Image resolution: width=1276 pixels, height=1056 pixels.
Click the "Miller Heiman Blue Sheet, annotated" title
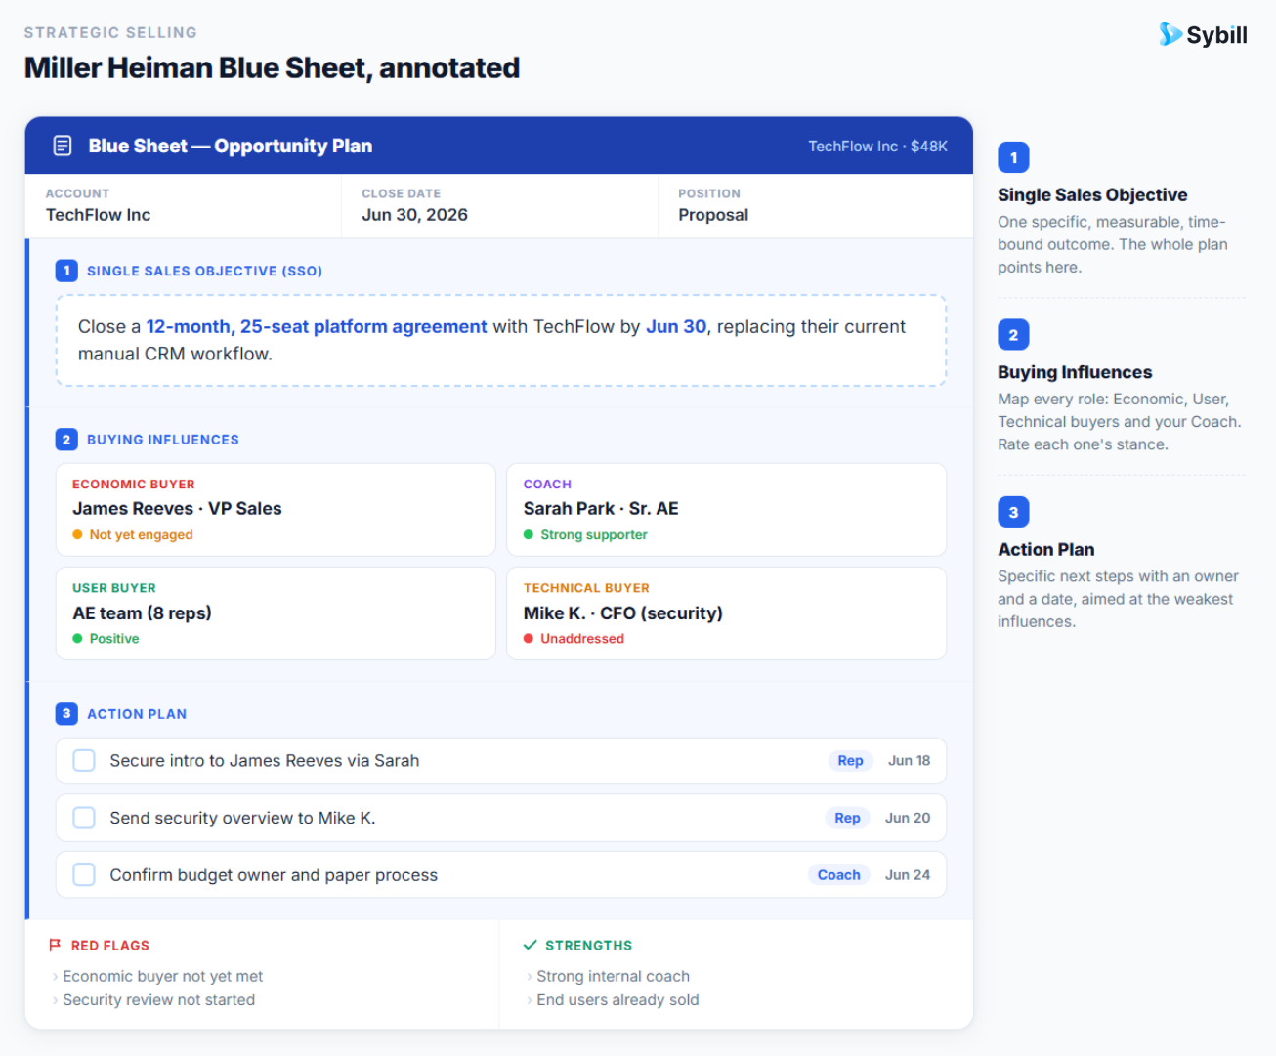coord(272,67)
